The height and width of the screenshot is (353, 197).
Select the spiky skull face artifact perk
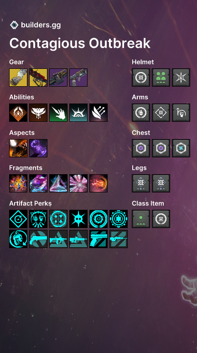click(78, 219)
